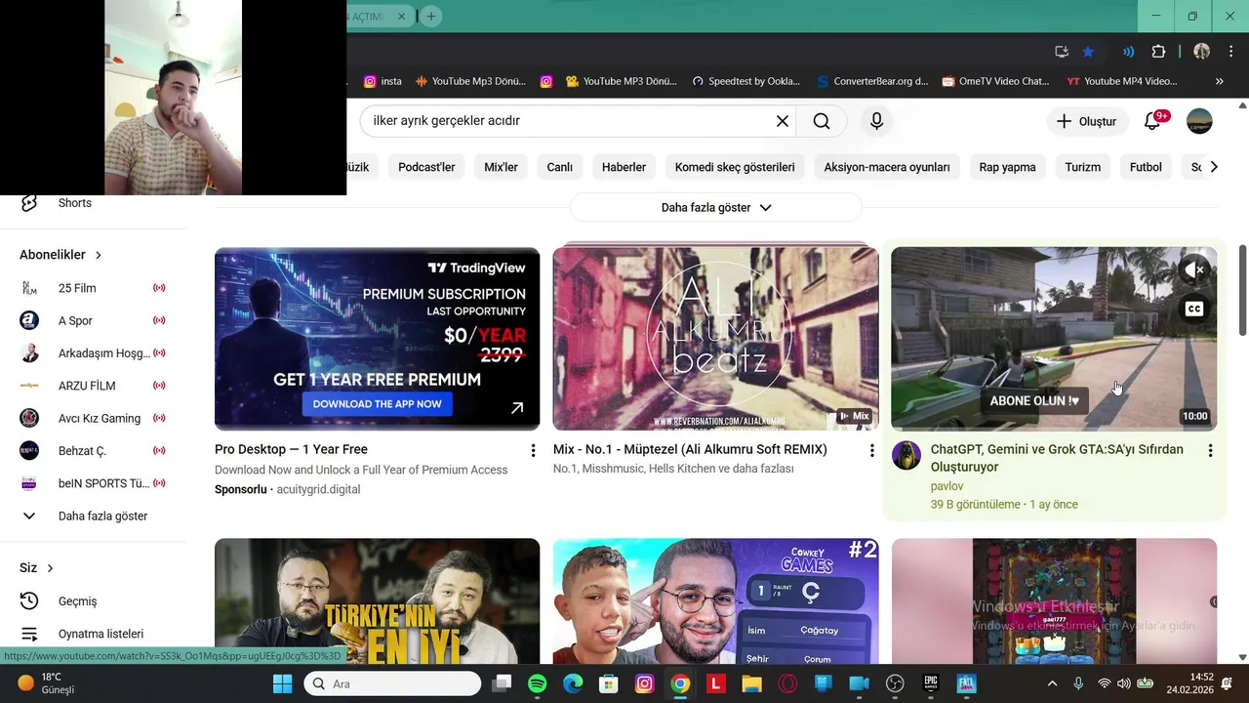Select the Rap yapma chip
Viewport: 1249px width, 703px height.
(x=1007, y=167)
